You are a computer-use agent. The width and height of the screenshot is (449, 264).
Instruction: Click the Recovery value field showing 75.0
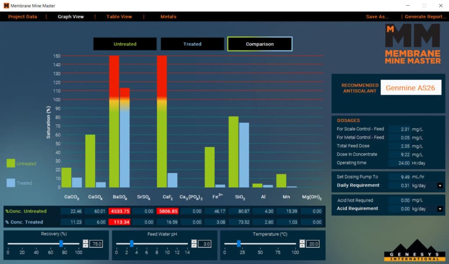[x=96, y=244]
